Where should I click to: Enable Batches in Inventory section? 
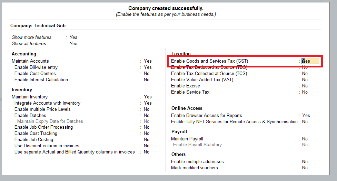point(147,115)
